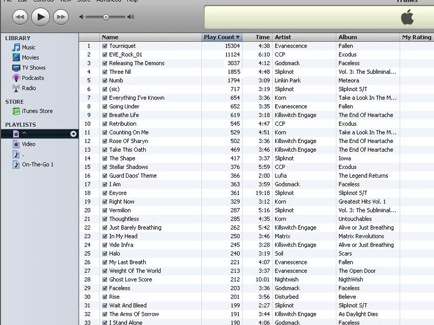This screenshot has width=434, height=325.
Task: Uncheck the Tourniquet song checkbox
Action: coord(105,46)
